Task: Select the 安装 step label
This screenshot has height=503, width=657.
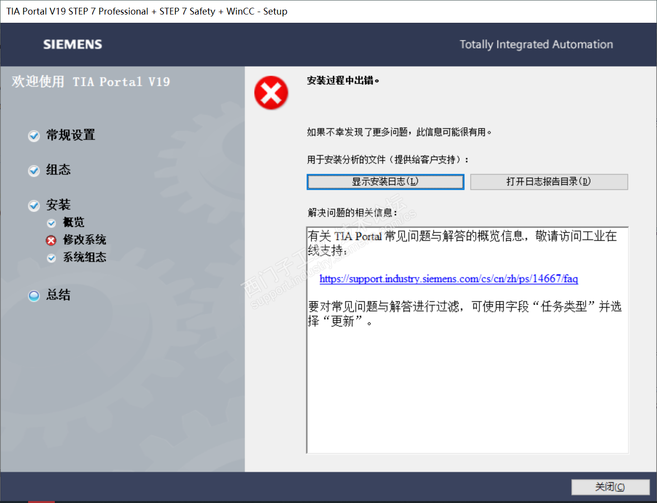Action: [59, 205]
